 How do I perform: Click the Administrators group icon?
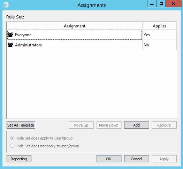(10, 45)
